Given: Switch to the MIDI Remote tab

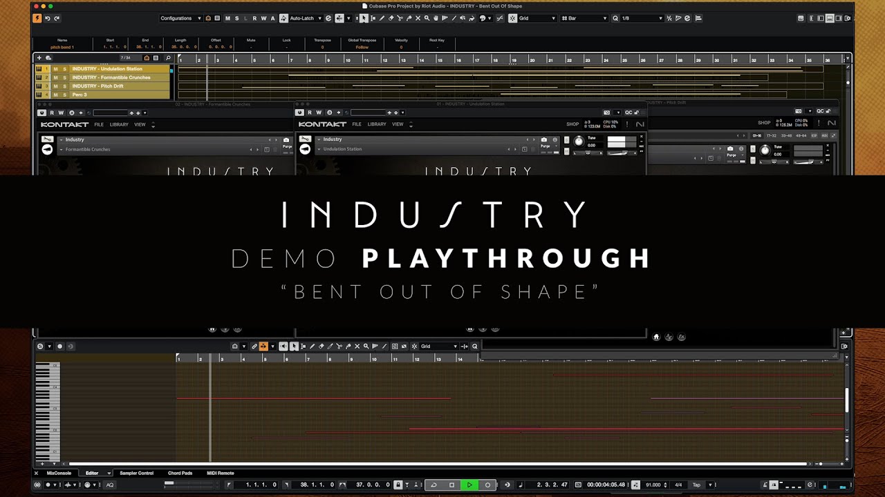Looking at the screenshot, I should pyautogui.click(x=221, y=474).
